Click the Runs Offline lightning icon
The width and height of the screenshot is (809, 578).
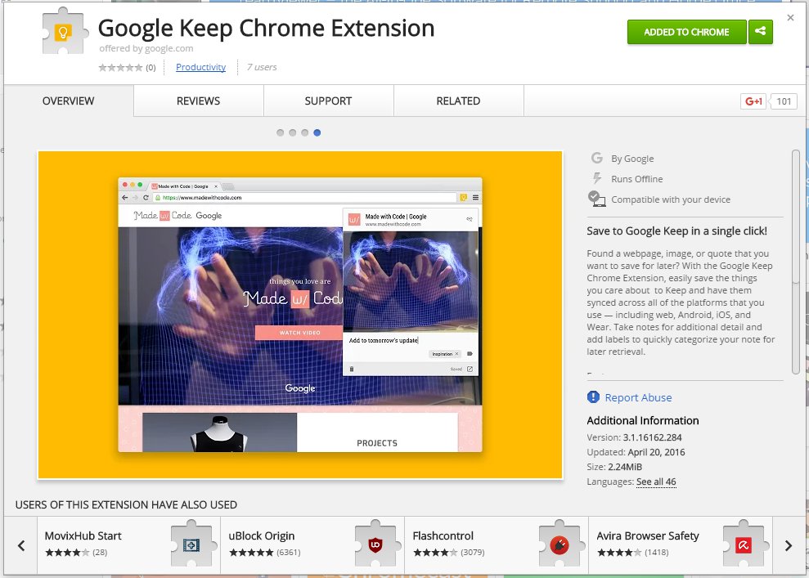tap(597, 178)
